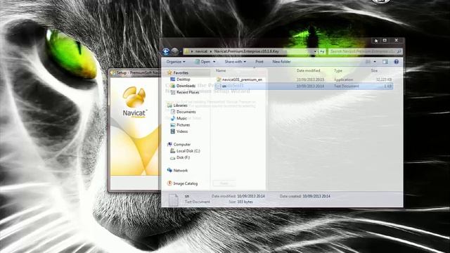The image size is (450, 253).
Task: Open Disk (F:) drive
Action: (x=183, y=157)
